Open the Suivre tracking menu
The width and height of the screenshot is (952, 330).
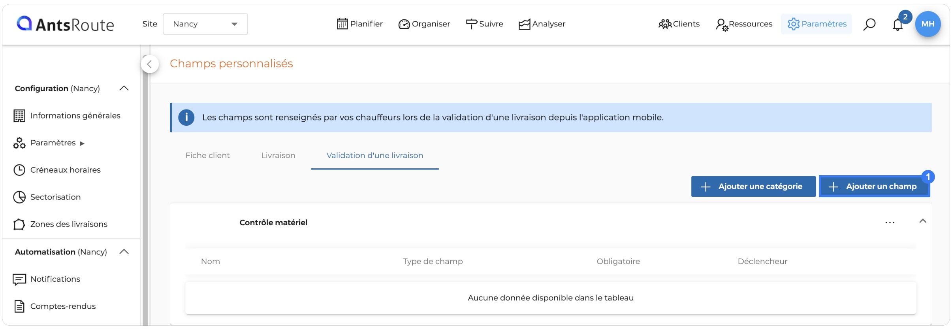tap(484, 24)
